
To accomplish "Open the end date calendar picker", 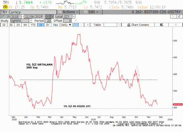I will pos(44,16).
